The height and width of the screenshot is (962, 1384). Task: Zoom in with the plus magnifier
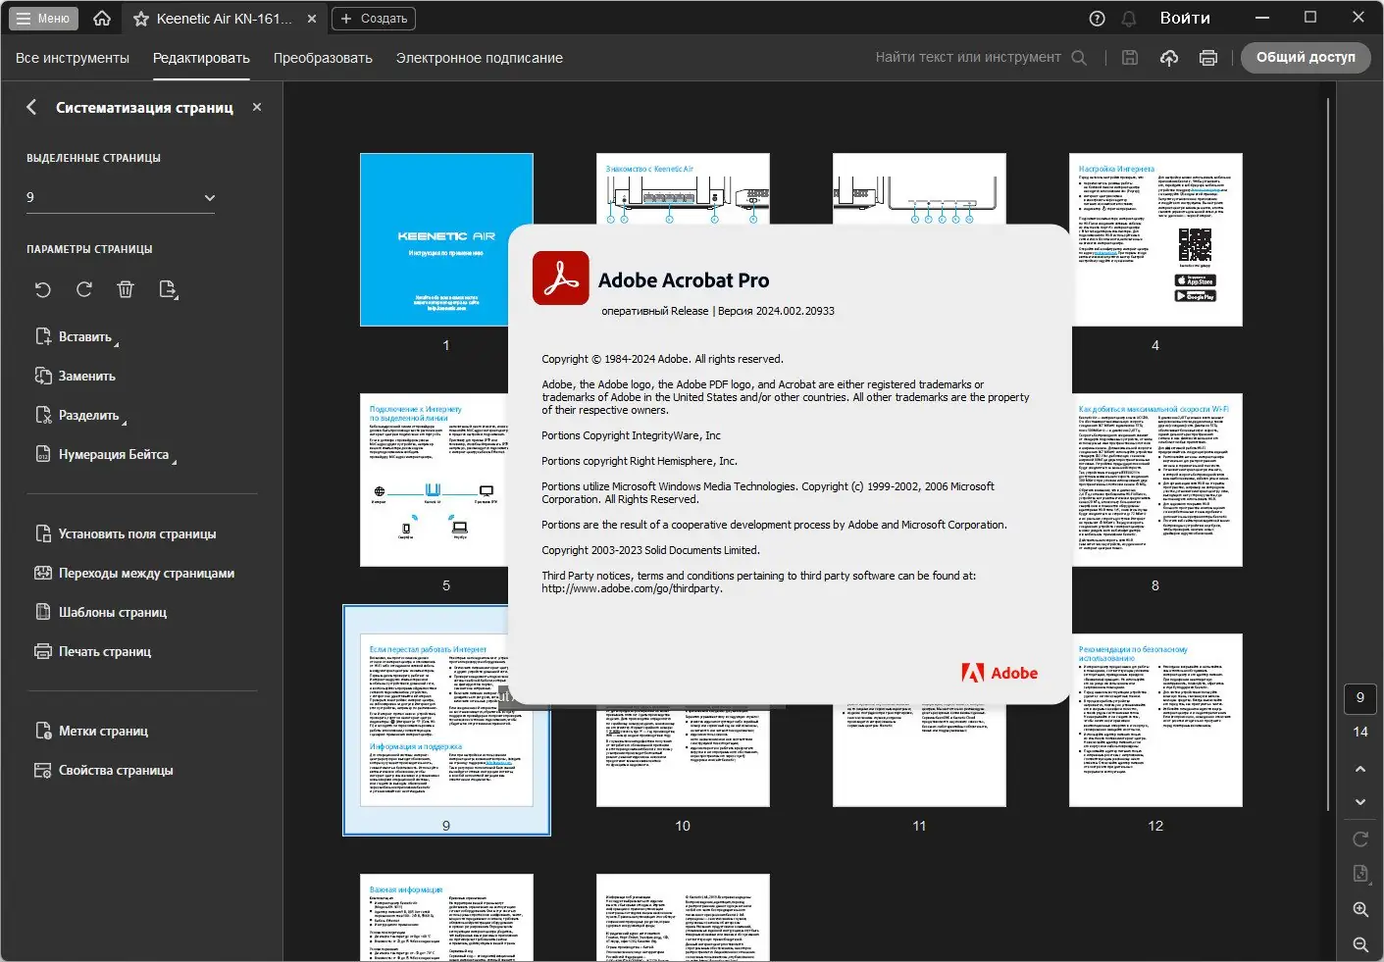click(1360, 909)
